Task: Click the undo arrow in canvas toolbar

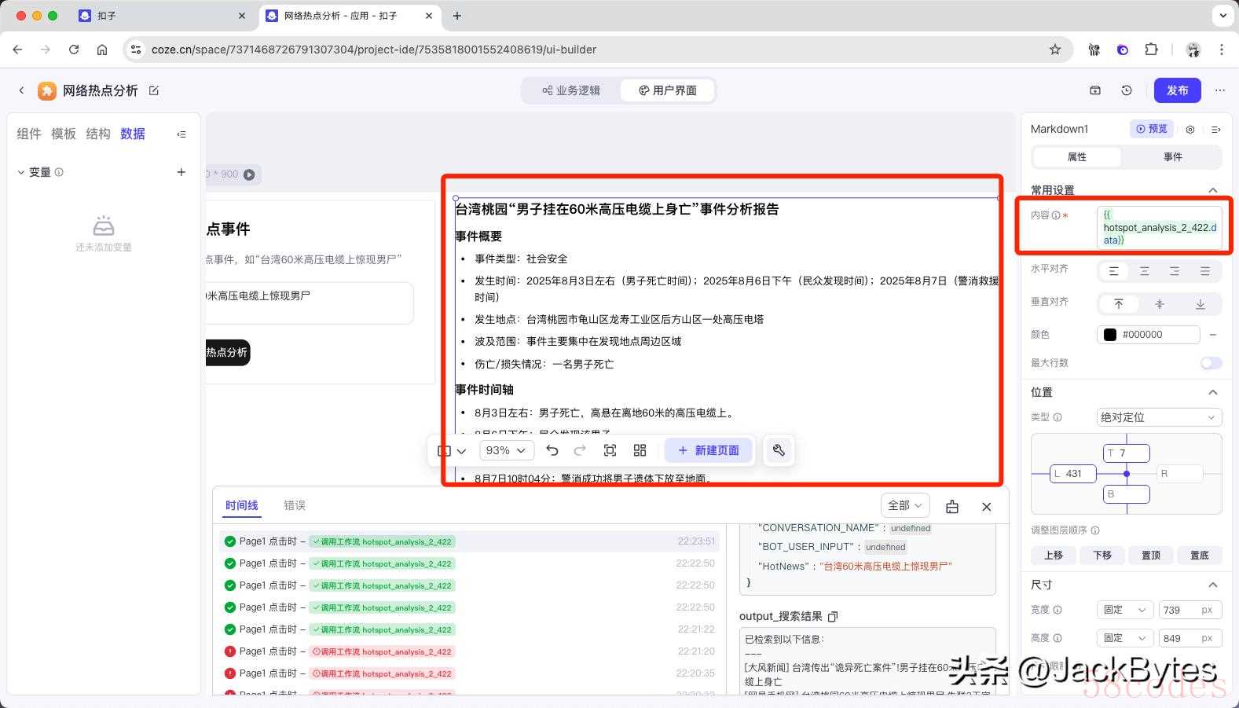Action: coord(552,450)
